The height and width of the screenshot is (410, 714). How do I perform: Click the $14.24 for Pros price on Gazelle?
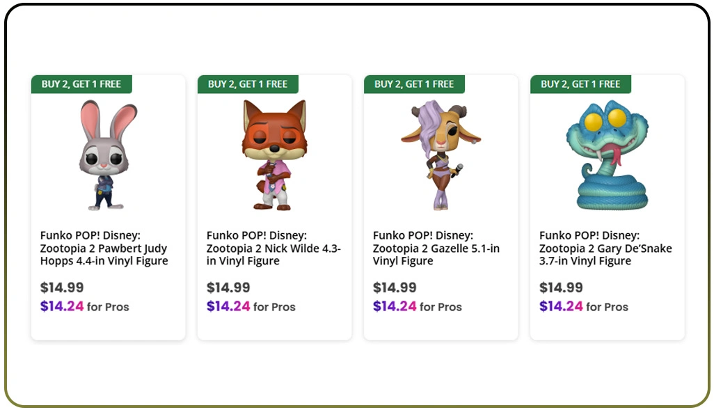click(x=417, y=306)
